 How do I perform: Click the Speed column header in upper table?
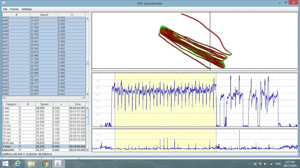[44, 15]
